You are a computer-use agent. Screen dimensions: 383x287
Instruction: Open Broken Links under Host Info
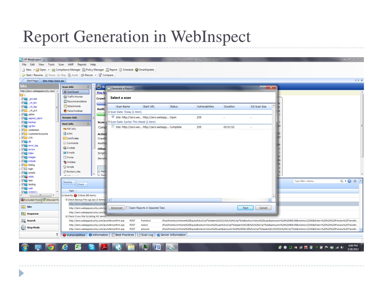click(72, 172)
